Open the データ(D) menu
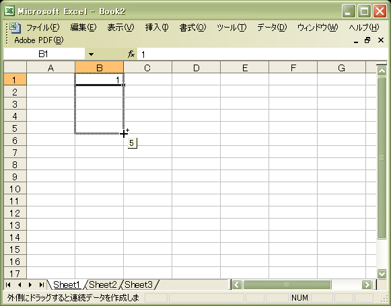Viewport: 391px width, 306px height. [x=272, y=28]
